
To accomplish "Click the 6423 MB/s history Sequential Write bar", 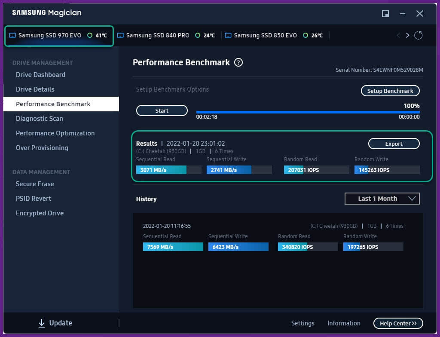I will (238, 247).
